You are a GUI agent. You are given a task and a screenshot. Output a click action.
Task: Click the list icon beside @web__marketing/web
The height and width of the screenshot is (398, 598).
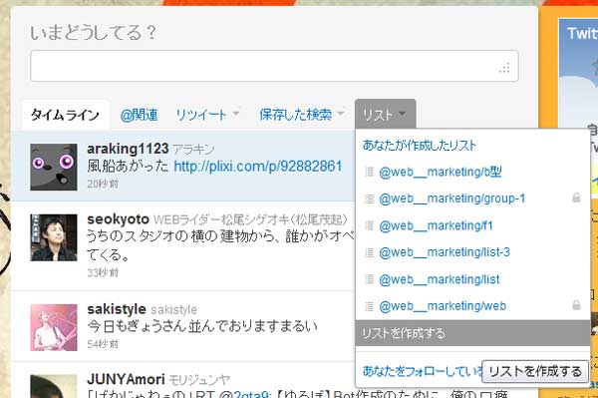pyautogui.click(x=369, y=306)
